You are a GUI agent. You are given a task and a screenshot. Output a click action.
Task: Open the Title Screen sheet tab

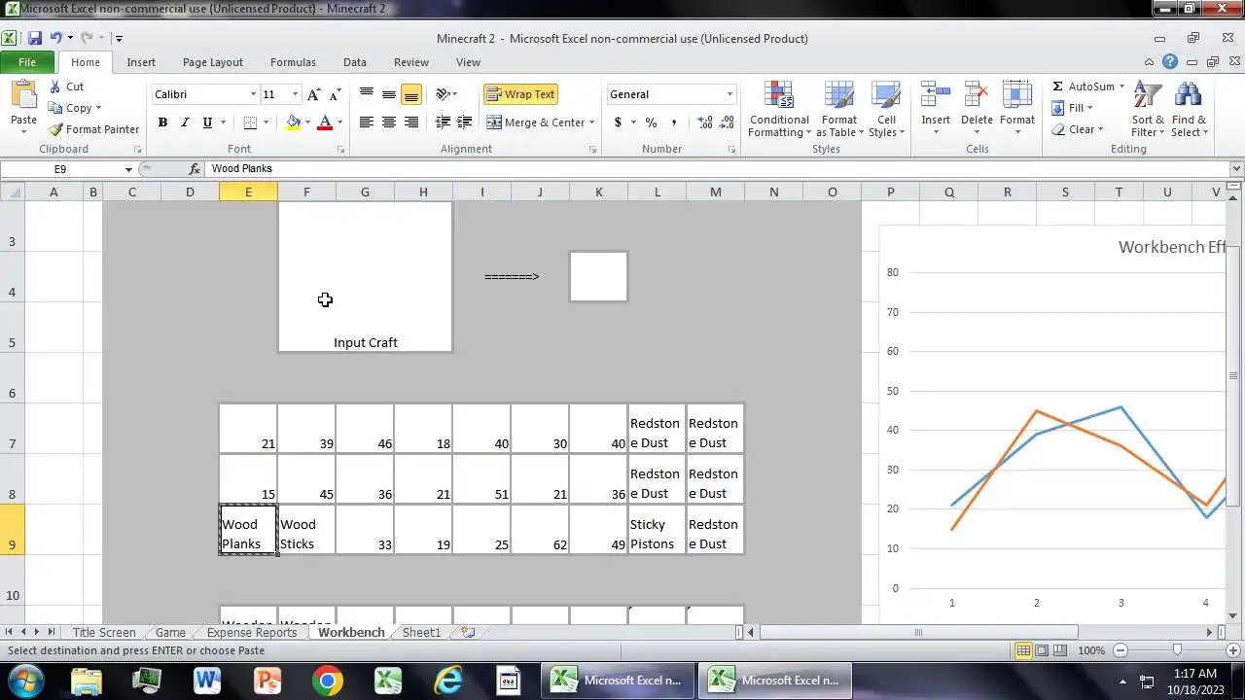[104, 632]
